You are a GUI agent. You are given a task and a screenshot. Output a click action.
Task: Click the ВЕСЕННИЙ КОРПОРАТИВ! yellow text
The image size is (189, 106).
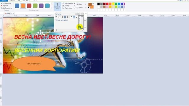point(47,50)
